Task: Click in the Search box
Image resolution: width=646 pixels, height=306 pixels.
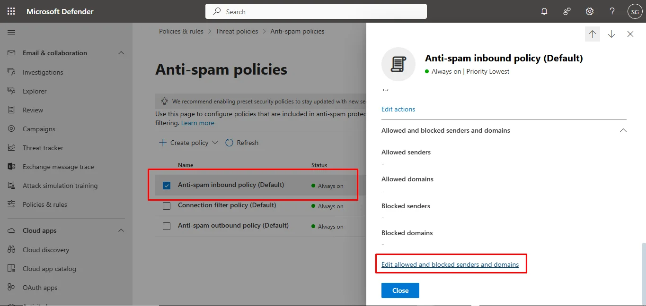Action: [x=316, y=11]
